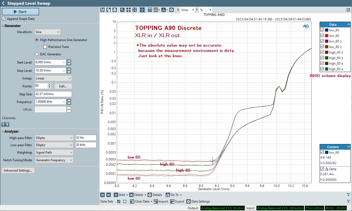Open the graph view type dropdown icon
This screenshot has height=211, width=352.
click(x=157, y=10)
